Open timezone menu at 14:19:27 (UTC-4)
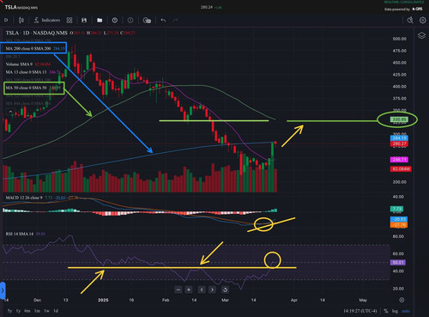 (360, 311)
